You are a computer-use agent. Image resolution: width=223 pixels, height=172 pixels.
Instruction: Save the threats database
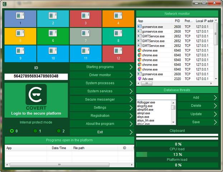pyautogui.click(x=198, y=122)
